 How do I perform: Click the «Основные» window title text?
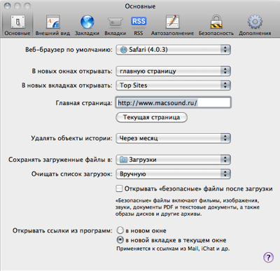140,6
